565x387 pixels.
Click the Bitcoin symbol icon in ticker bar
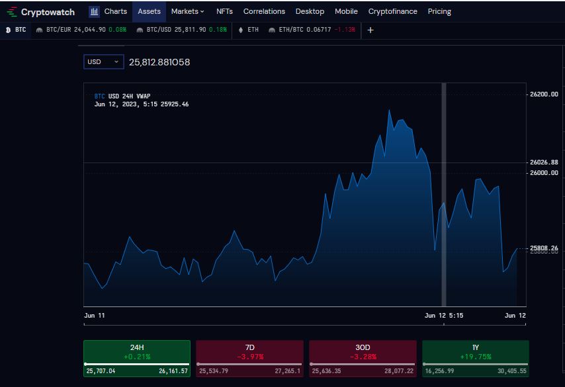[8, 30]
